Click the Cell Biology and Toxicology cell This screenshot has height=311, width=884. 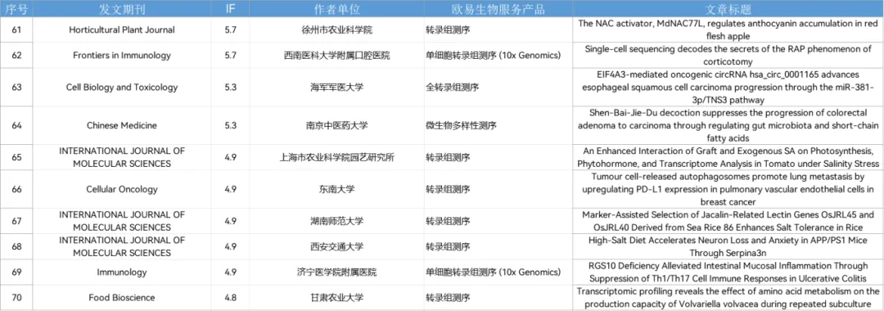(x=122, y=88)
